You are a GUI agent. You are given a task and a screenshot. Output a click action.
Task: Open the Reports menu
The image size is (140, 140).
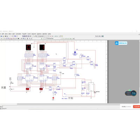click(34, 34)
